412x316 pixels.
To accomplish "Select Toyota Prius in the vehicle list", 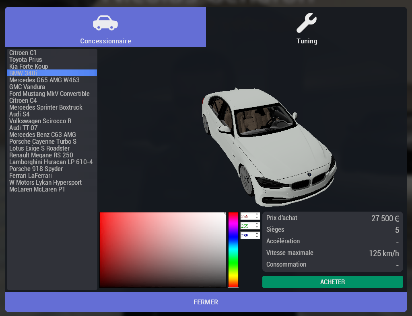I will tap(52, 59).
